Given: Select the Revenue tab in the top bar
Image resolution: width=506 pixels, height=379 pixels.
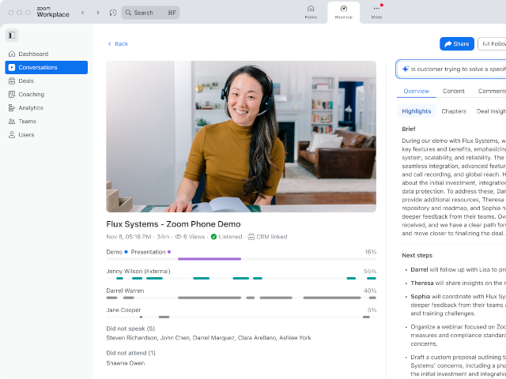Looking at the screenshot, I should pos(344,13).
